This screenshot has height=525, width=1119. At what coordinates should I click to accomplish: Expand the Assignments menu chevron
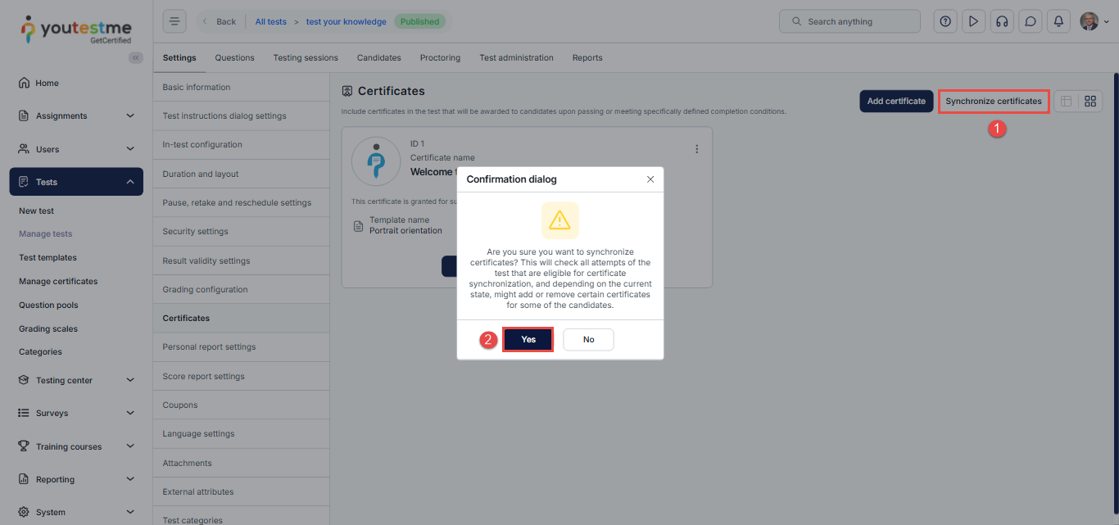[x=130, y=115]
